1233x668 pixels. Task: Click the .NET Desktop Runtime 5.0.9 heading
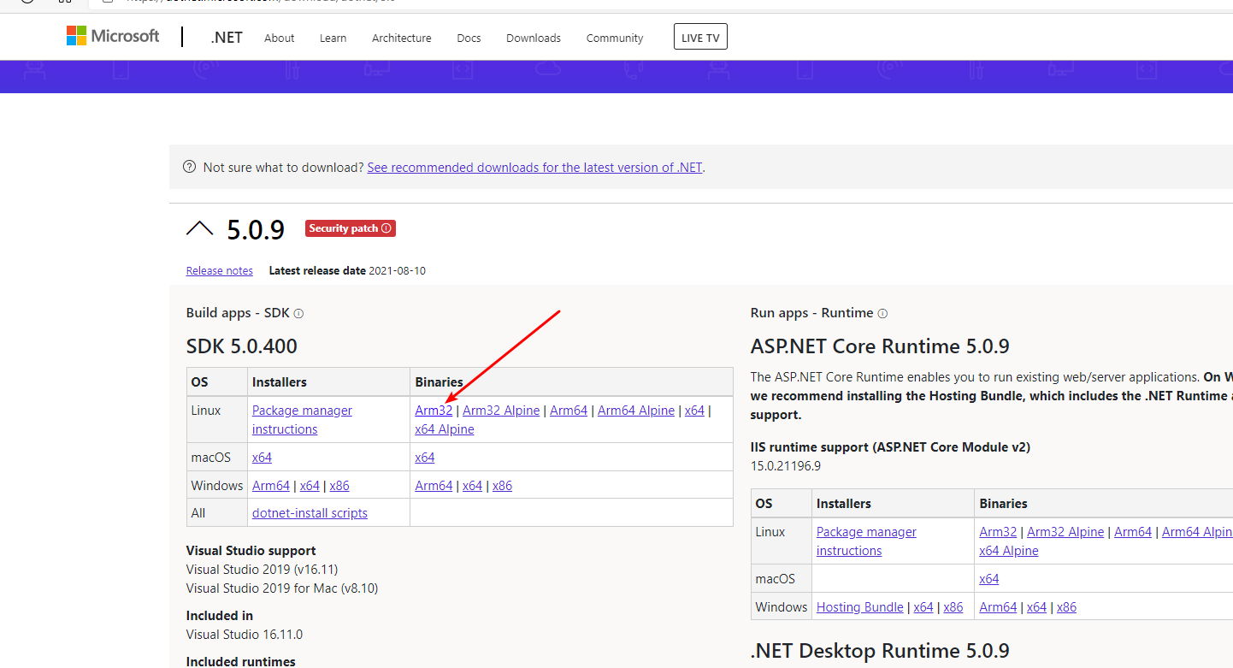(x=881, y=651)
